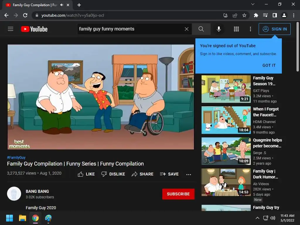Click the address bar lock icon
Viewport: 300px width, 225px height.
coord(37,15)
